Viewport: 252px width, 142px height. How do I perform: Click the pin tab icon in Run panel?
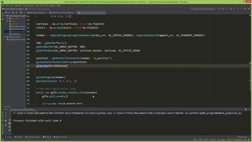6,125
